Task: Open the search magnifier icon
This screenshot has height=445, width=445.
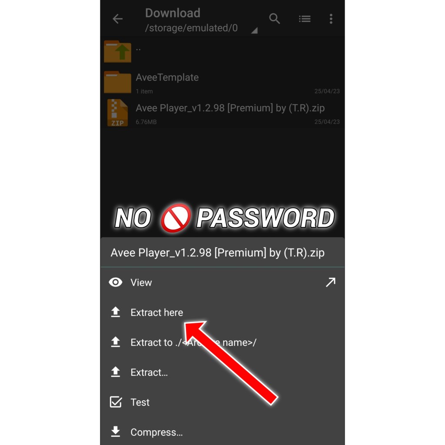Action: (275, 19)
